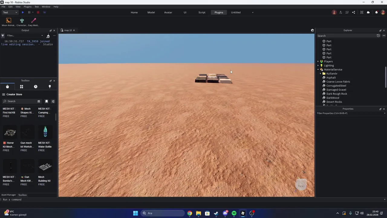Open Output panel more-options menu

pos(54,35)
